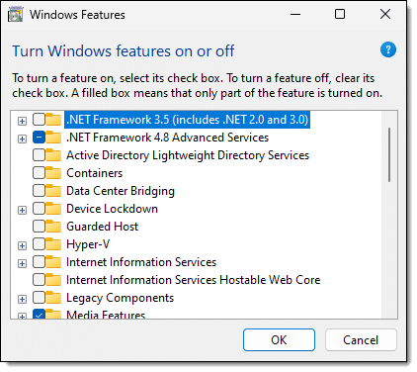Click the folder icon next to Containers
The height and width of the screenshot is (372, 417).
[53, 173]
